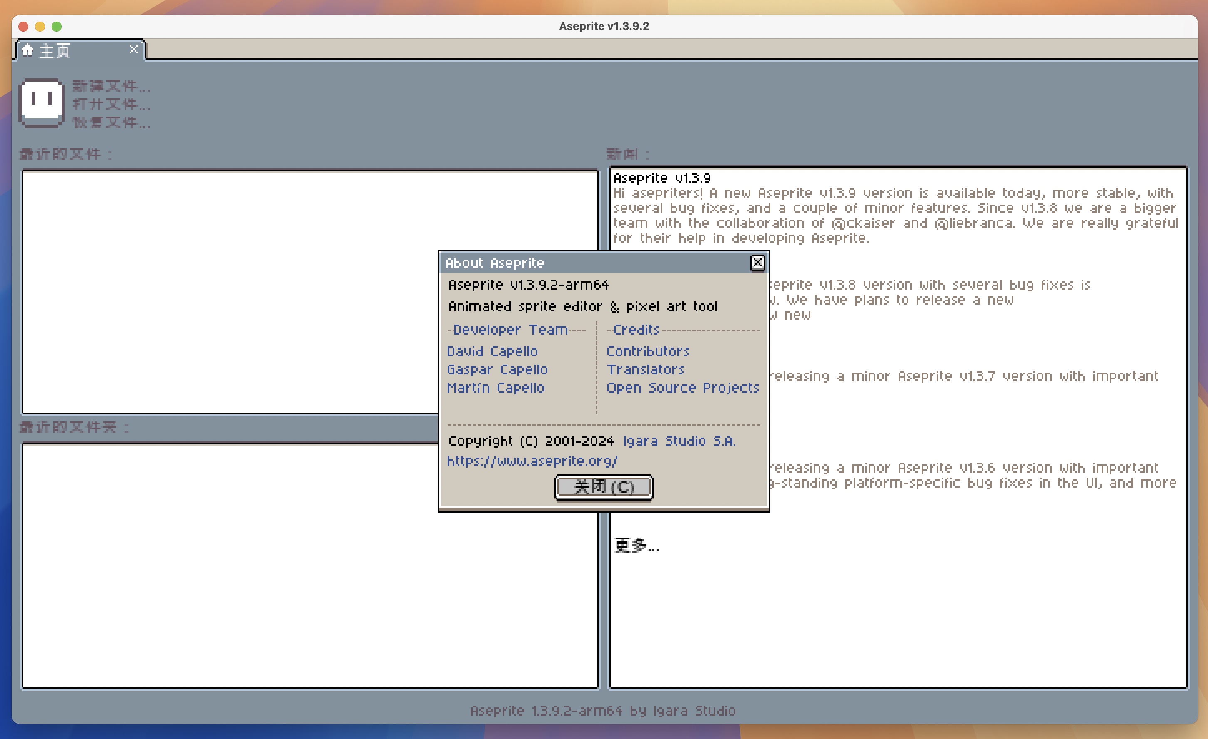Open the Aseprite v1.3.9 news headline
This screenshot has height=739, width=1208.
pyautogui.click(x=662, y=178)
